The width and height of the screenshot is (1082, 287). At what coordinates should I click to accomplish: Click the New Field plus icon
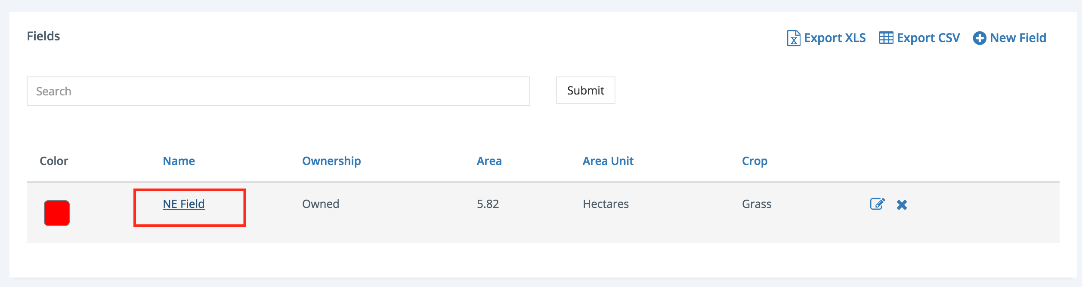pos(979,38)
